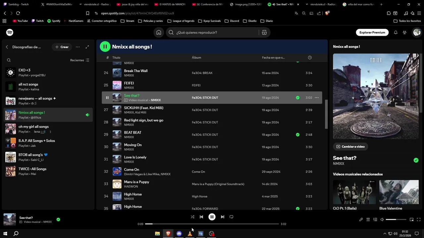Pause the Nmixx all songs playlist

pos(105,47)
